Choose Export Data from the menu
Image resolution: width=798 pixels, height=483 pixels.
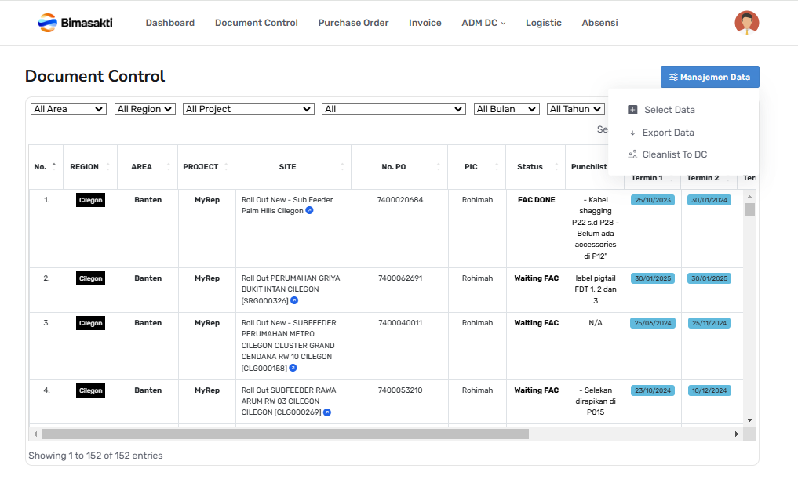pyautogui.click(x=668, y=133)
